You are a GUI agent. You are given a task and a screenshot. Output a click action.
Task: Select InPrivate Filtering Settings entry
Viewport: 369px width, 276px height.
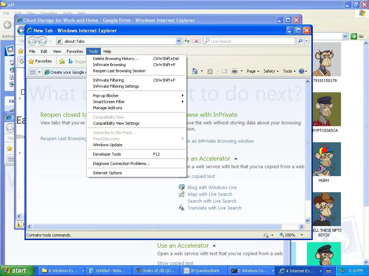(136, 86)
